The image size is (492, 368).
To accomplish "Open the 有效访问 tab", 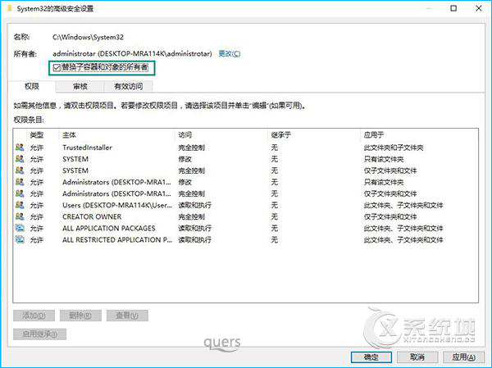I will (129, 86).
